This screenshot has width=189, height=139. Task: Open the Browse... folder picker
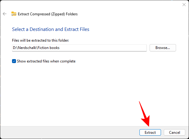pyautogui.click(x=163, y=48)
